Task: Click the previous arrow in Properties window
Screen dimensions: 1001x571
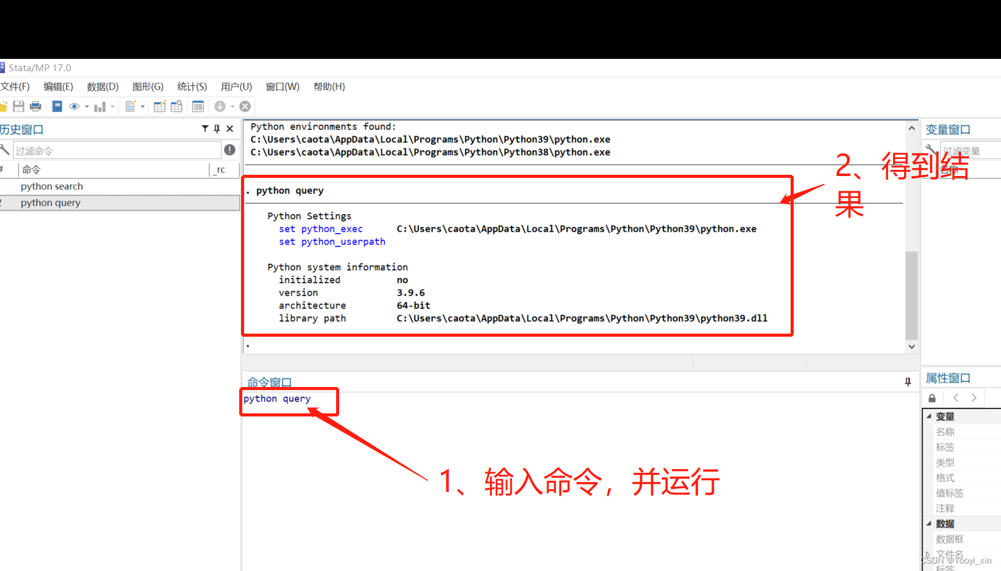Action: point(956,397)
